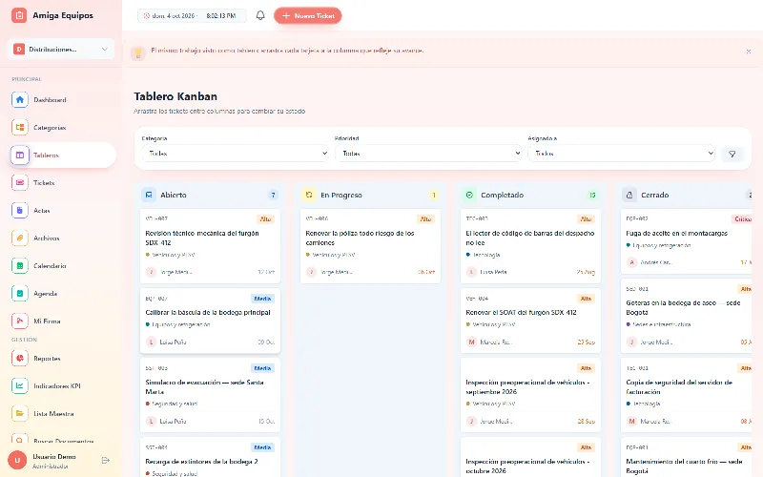Click Marcela avatar on Renovar el SOAT ticket
The width and height of the screenshot is (763, 477).
(471, 342)
